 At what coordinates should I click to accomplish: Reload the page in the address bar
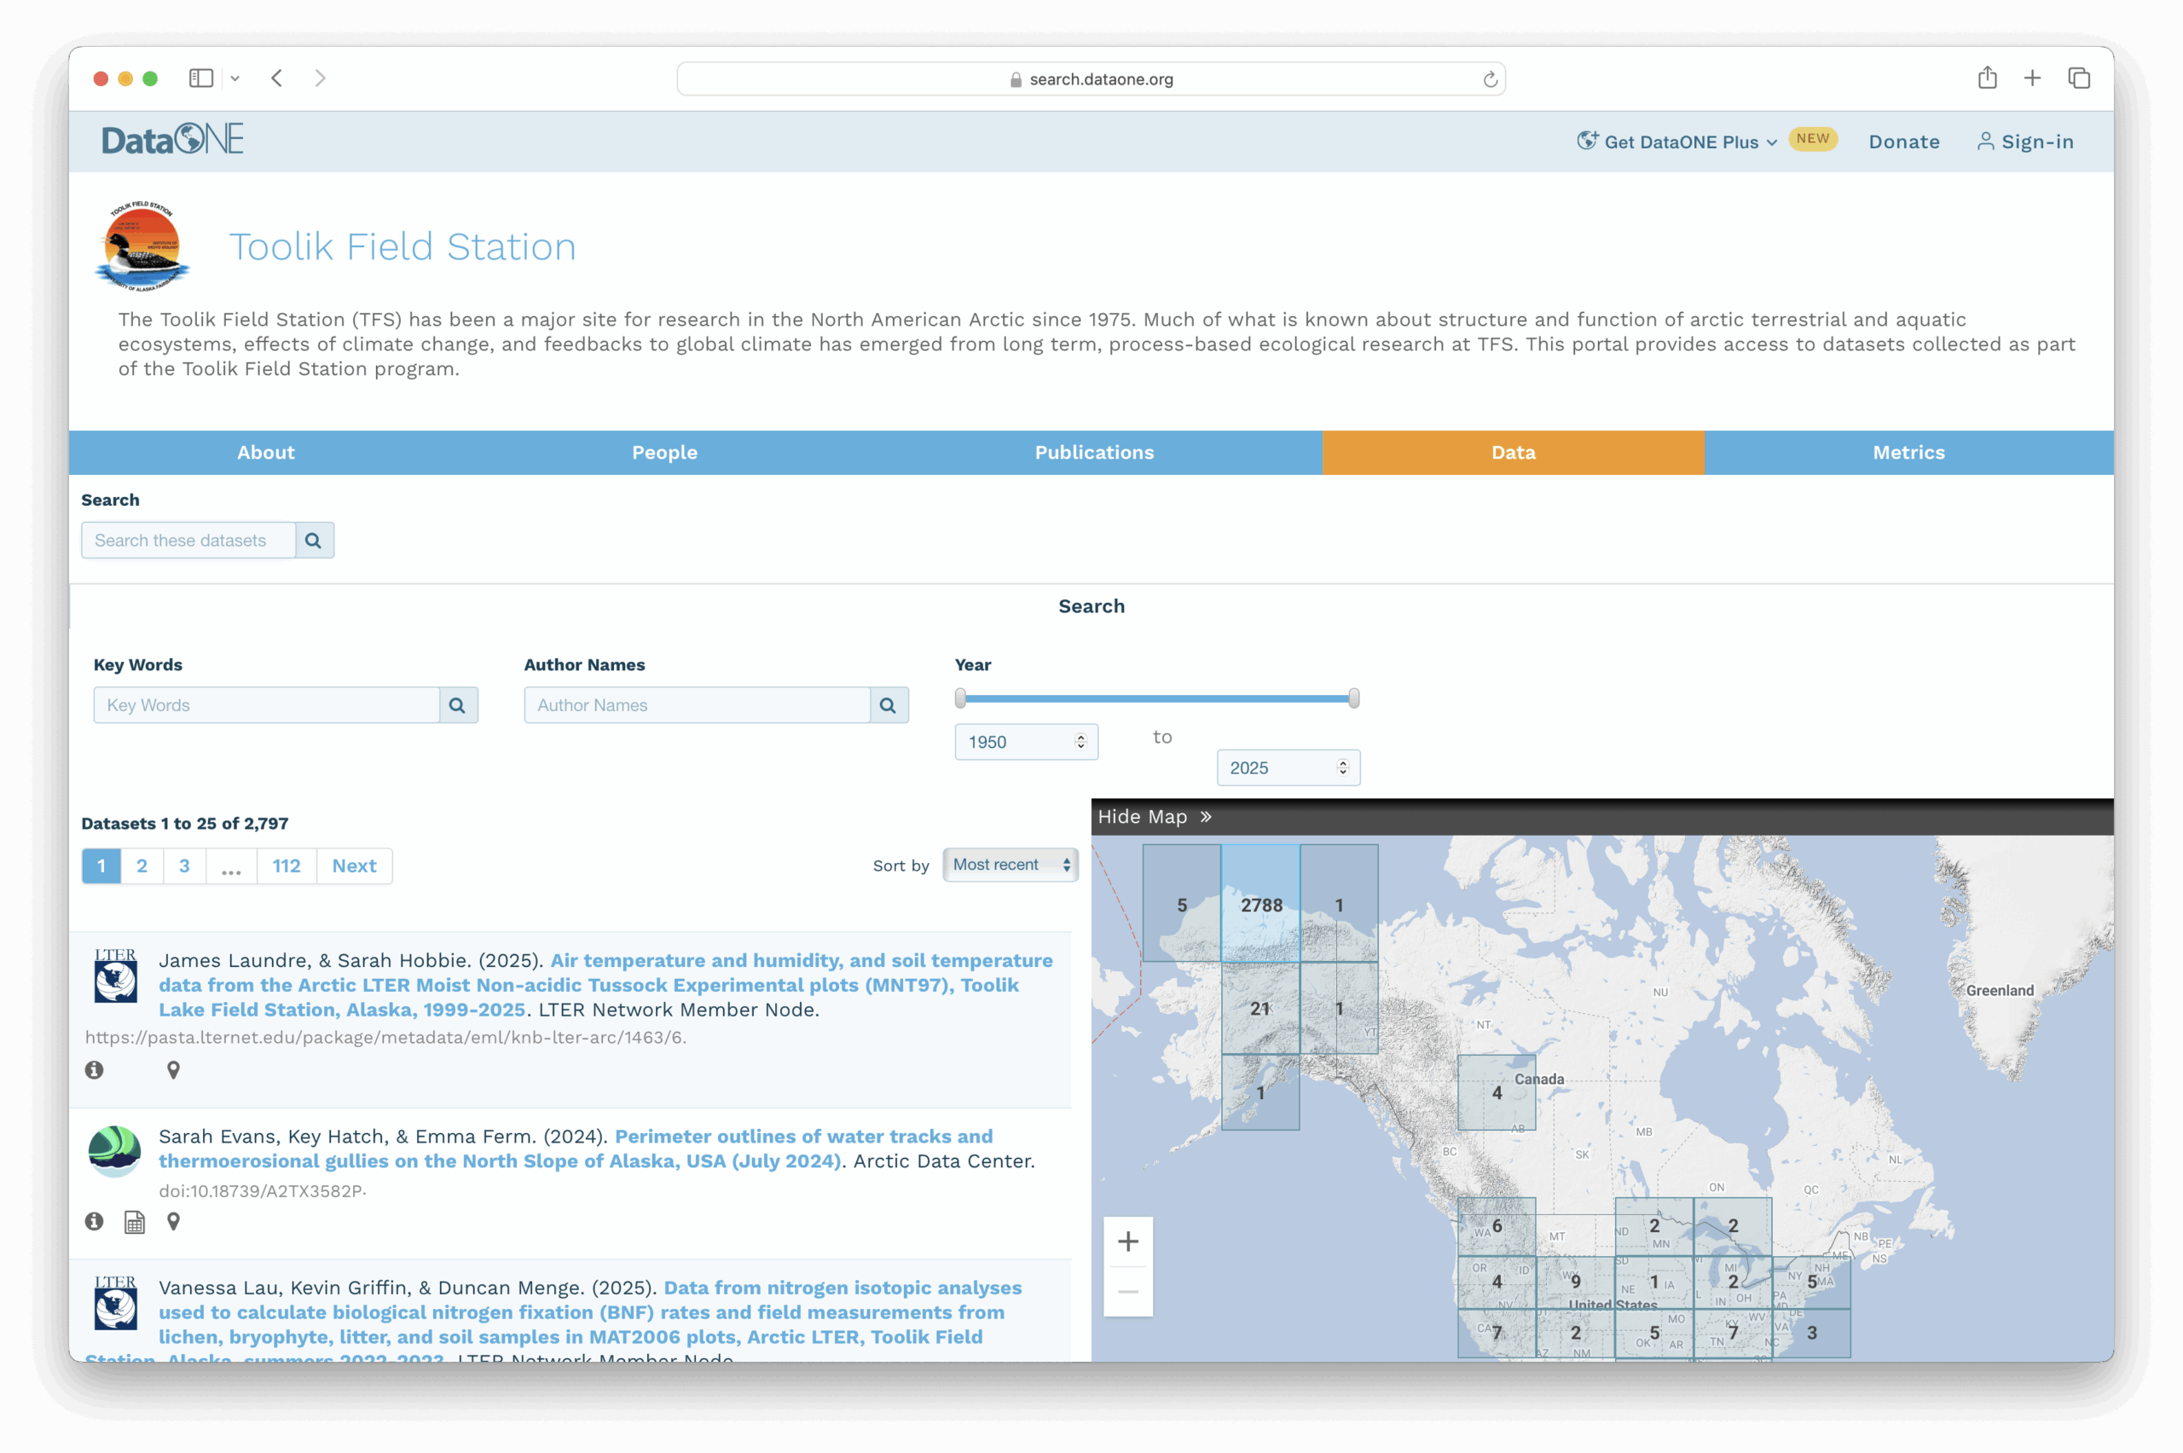click(1489, 79)
